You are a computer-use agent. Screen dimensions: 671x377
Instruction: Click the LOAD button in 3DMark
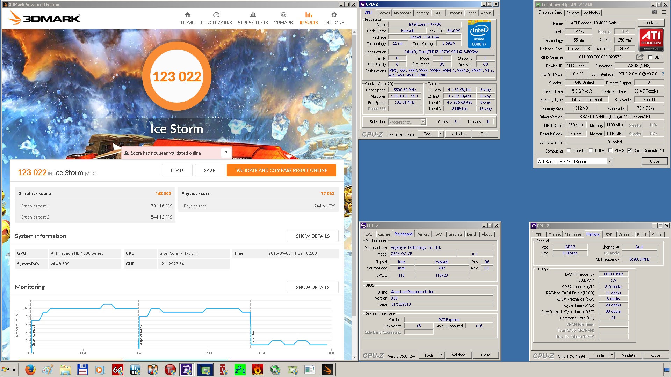coord(177,170)
